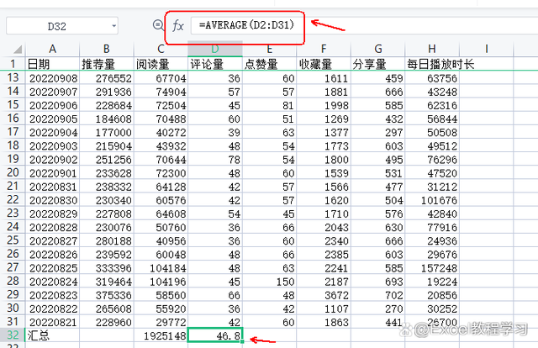
Task: Click total cell 1925148
Action: (161, 335)
